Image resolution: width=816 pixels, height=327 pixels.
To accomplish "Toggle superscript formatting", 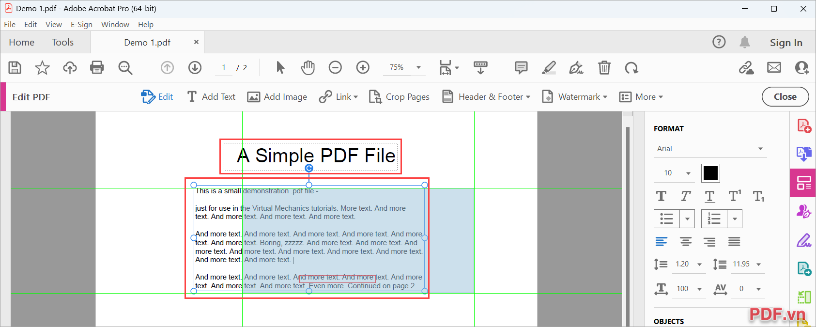I will (735, 196).
